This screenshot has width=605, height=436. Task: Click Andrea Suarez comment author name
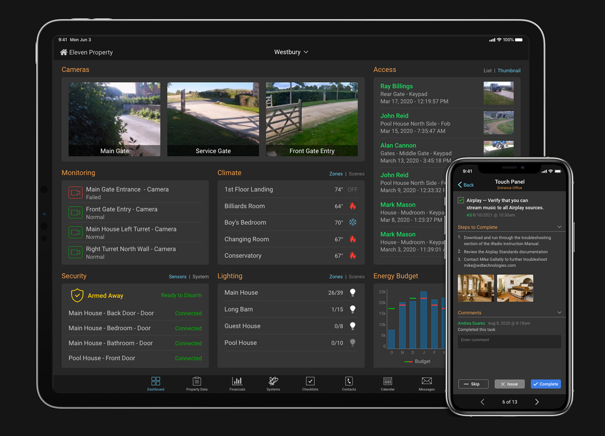[471, 323]
